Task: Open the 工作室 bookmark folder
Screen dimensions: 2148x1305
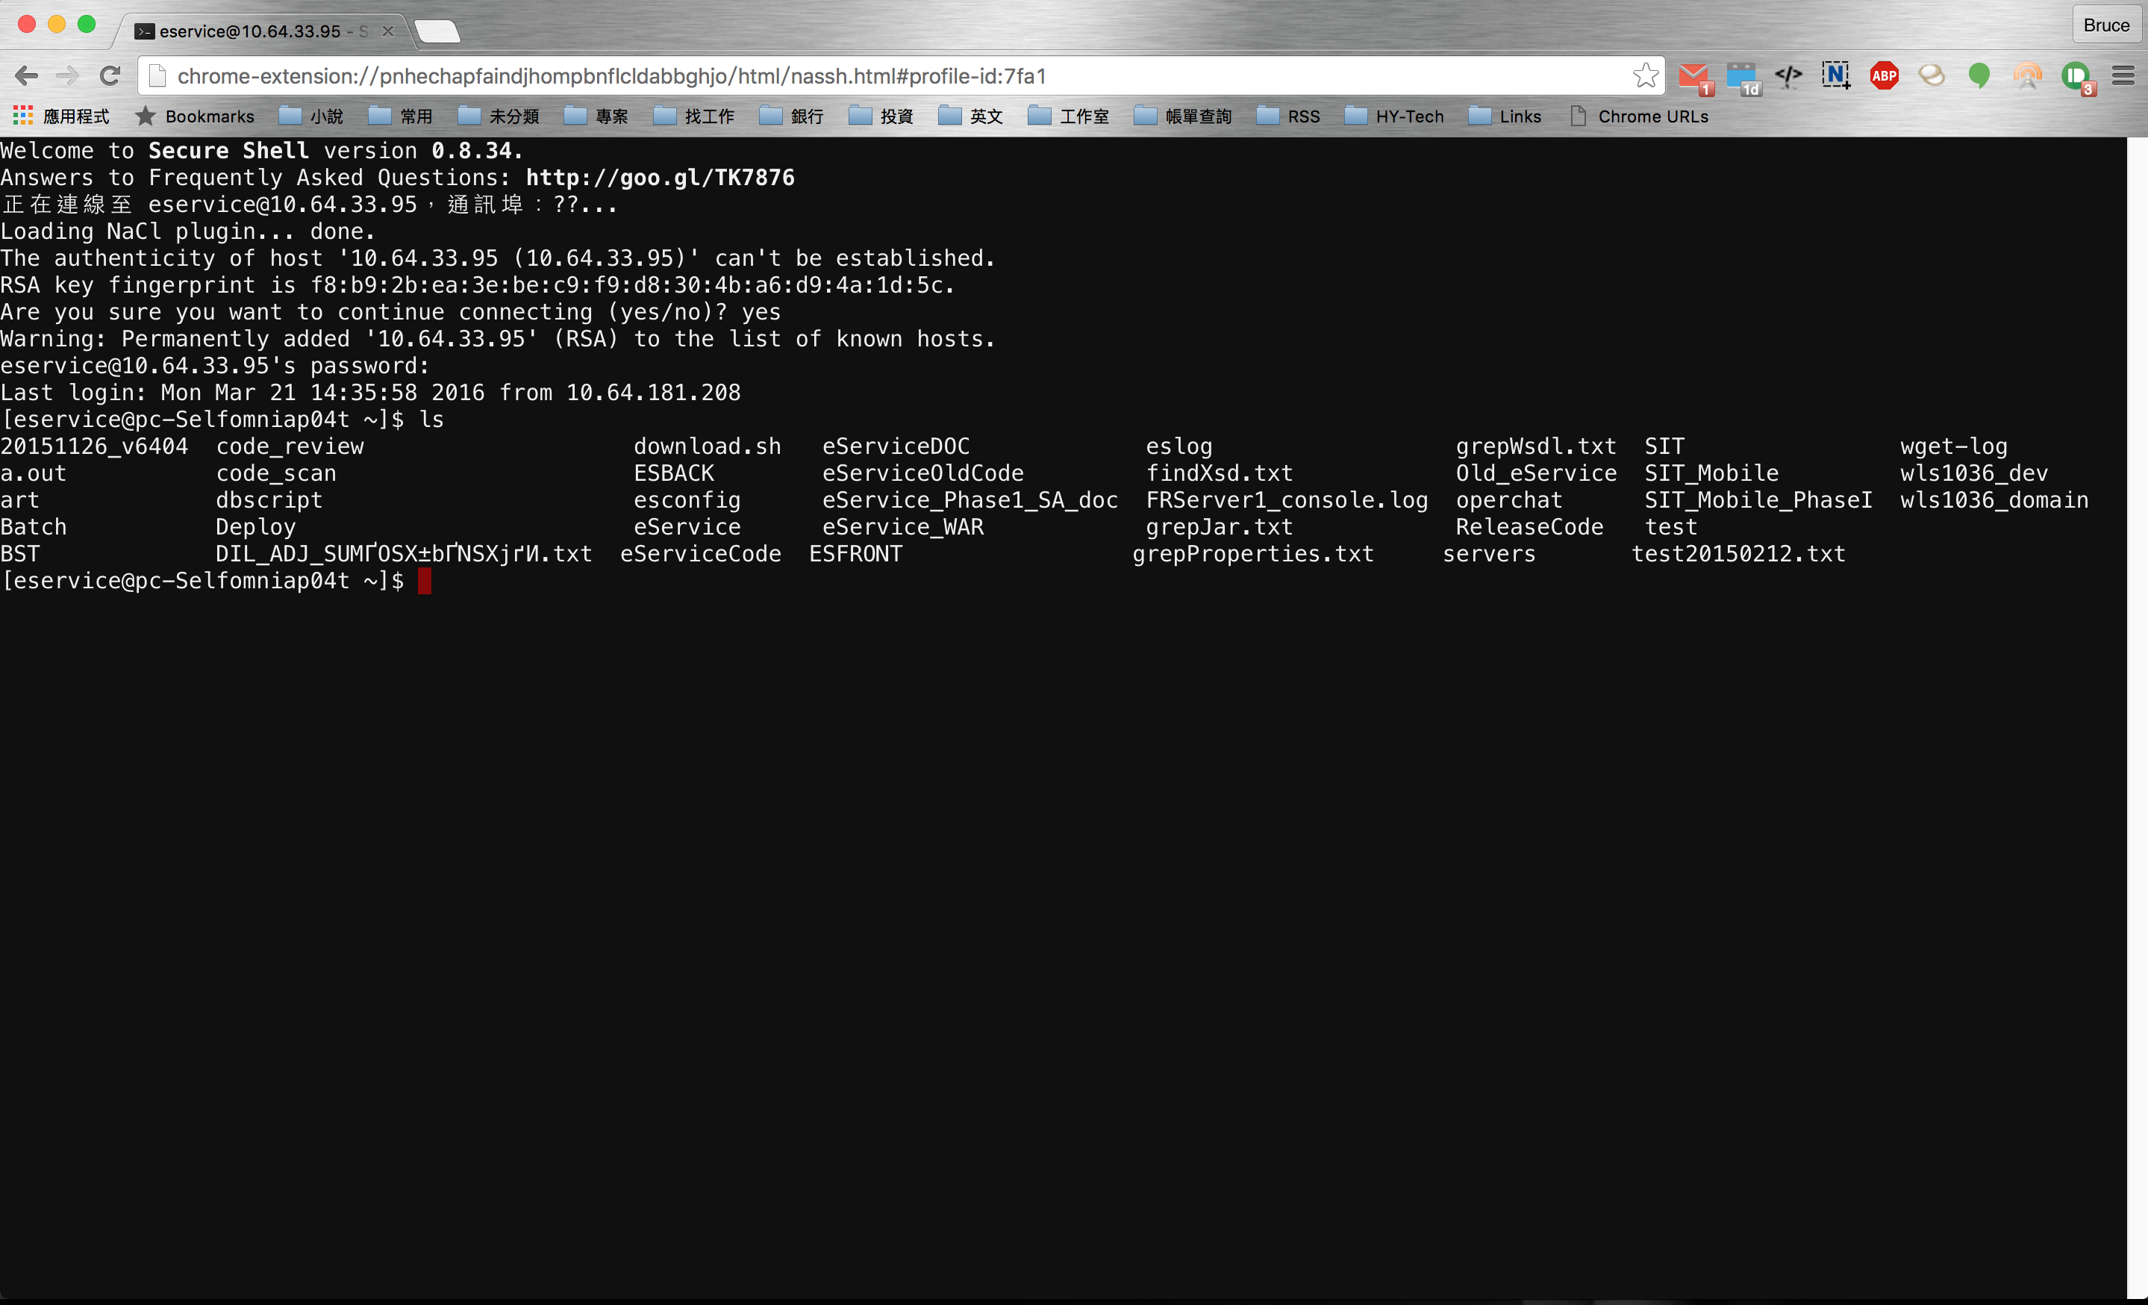Action: [x=1069, y=116]
